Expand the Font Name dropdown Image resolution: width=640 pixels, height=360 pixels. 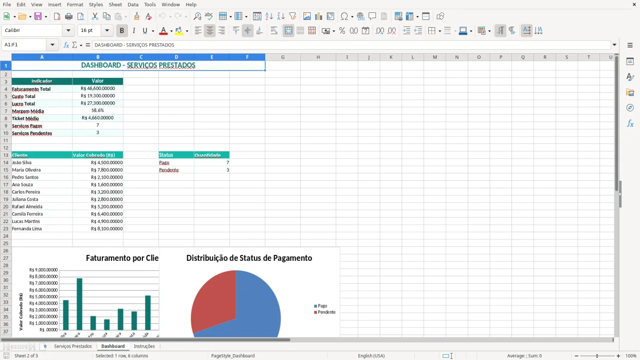[x=68, y=31]
